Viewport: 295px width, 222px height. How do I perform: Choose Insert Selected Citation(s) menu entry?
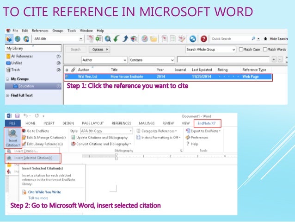pyautogui.click(x=33, y=158)
